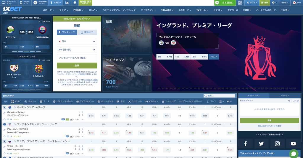Favorite the Amur Khabarovsk match star
The width and height of the screenshot is (303, 158).
click(x=4, y=136)
